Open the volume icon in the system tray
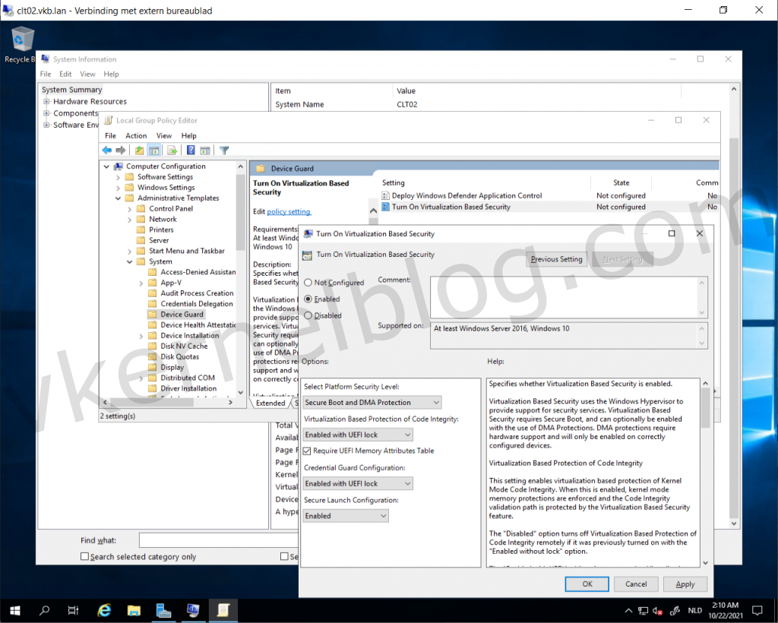The height and width of the screenshot is (623, 778). (655, 611)
